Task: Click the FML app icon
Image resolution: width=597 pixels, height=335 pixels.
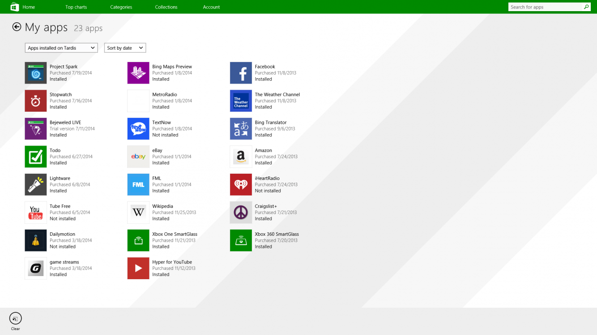Action: click(138, 184)
